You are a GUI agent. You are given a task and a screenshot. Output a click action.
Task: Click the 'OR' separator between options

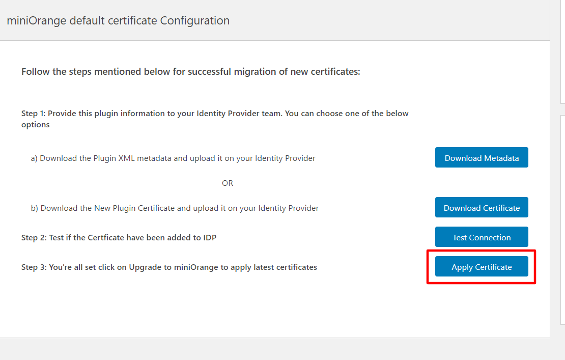(228, 183)
